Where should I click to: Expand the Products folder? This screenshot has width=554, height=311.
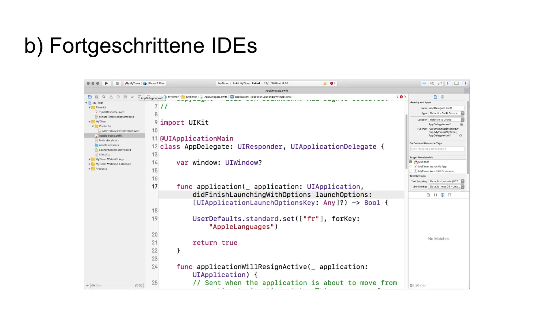[x=89, y=169]
